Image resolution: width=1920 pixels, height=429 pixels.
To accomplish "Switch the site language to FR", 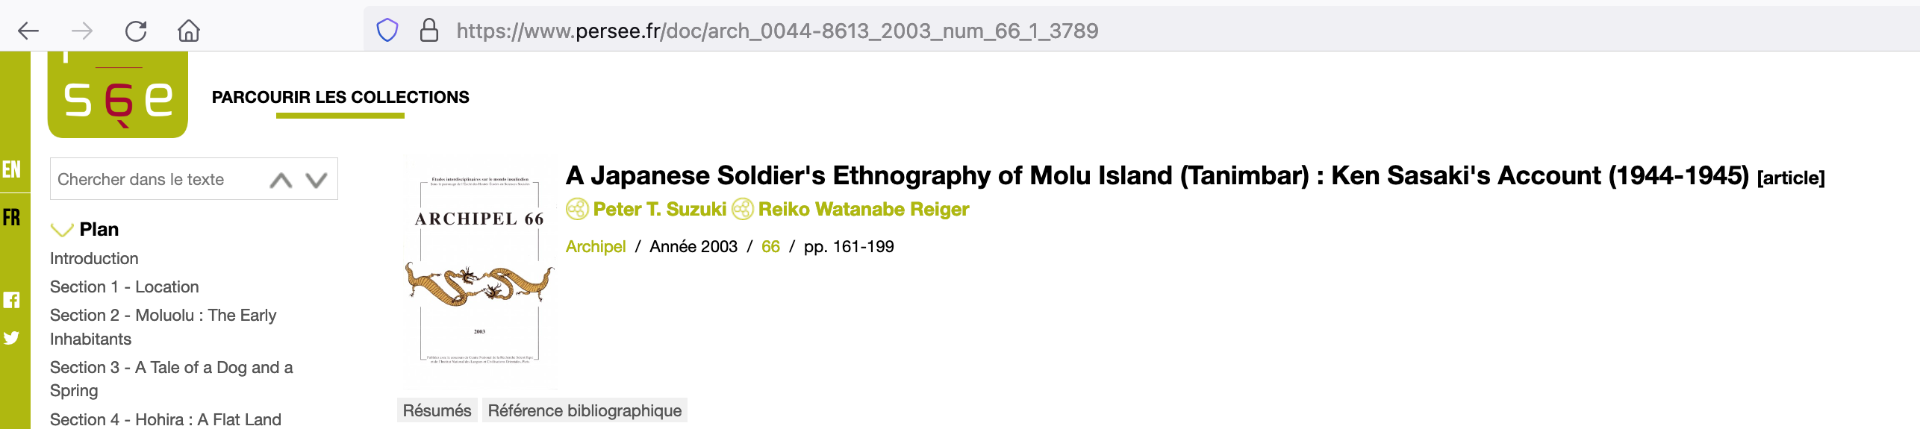I will 11,218.
